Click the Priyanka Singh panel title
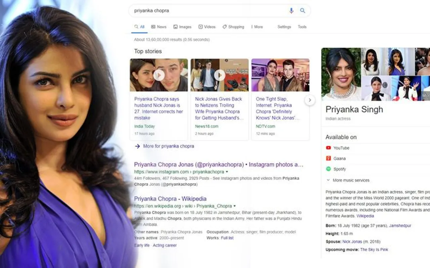Viewport: 430px width, 268px height. point(354,109)
